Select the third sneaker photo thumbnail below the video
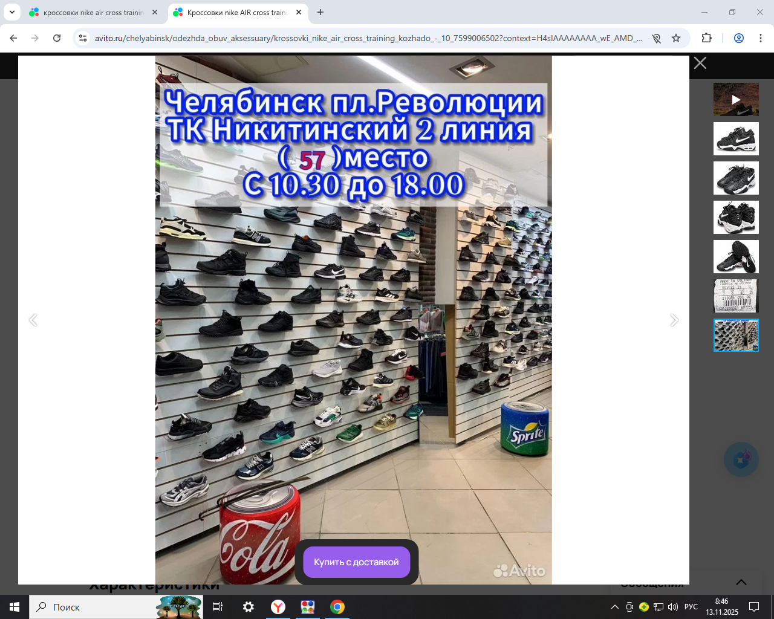This screenshot has width=774, height=619. (736, 217)
